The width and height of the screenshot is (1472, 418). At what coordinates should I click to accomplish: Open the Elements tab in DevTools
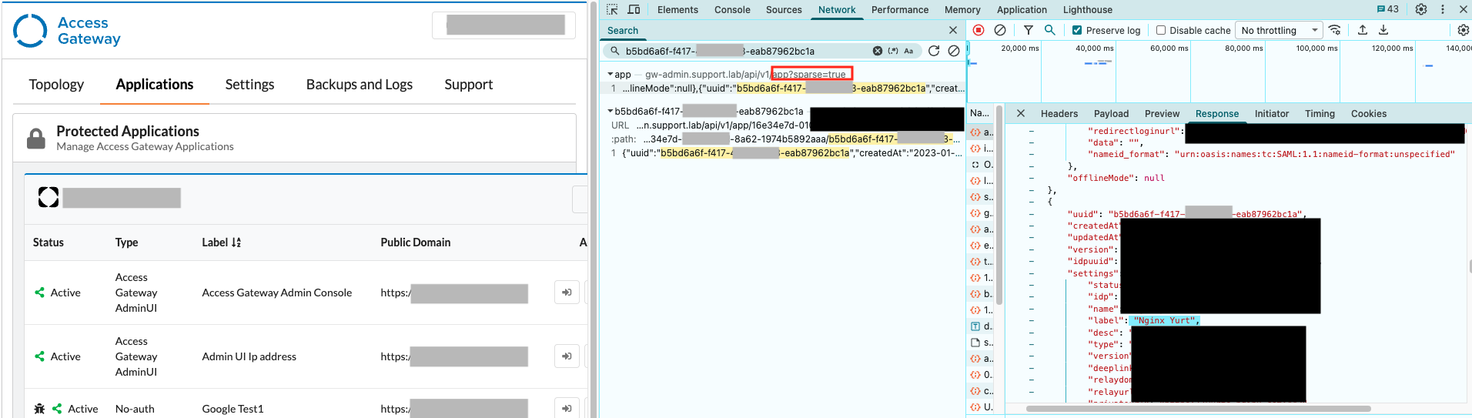(677, 10)
